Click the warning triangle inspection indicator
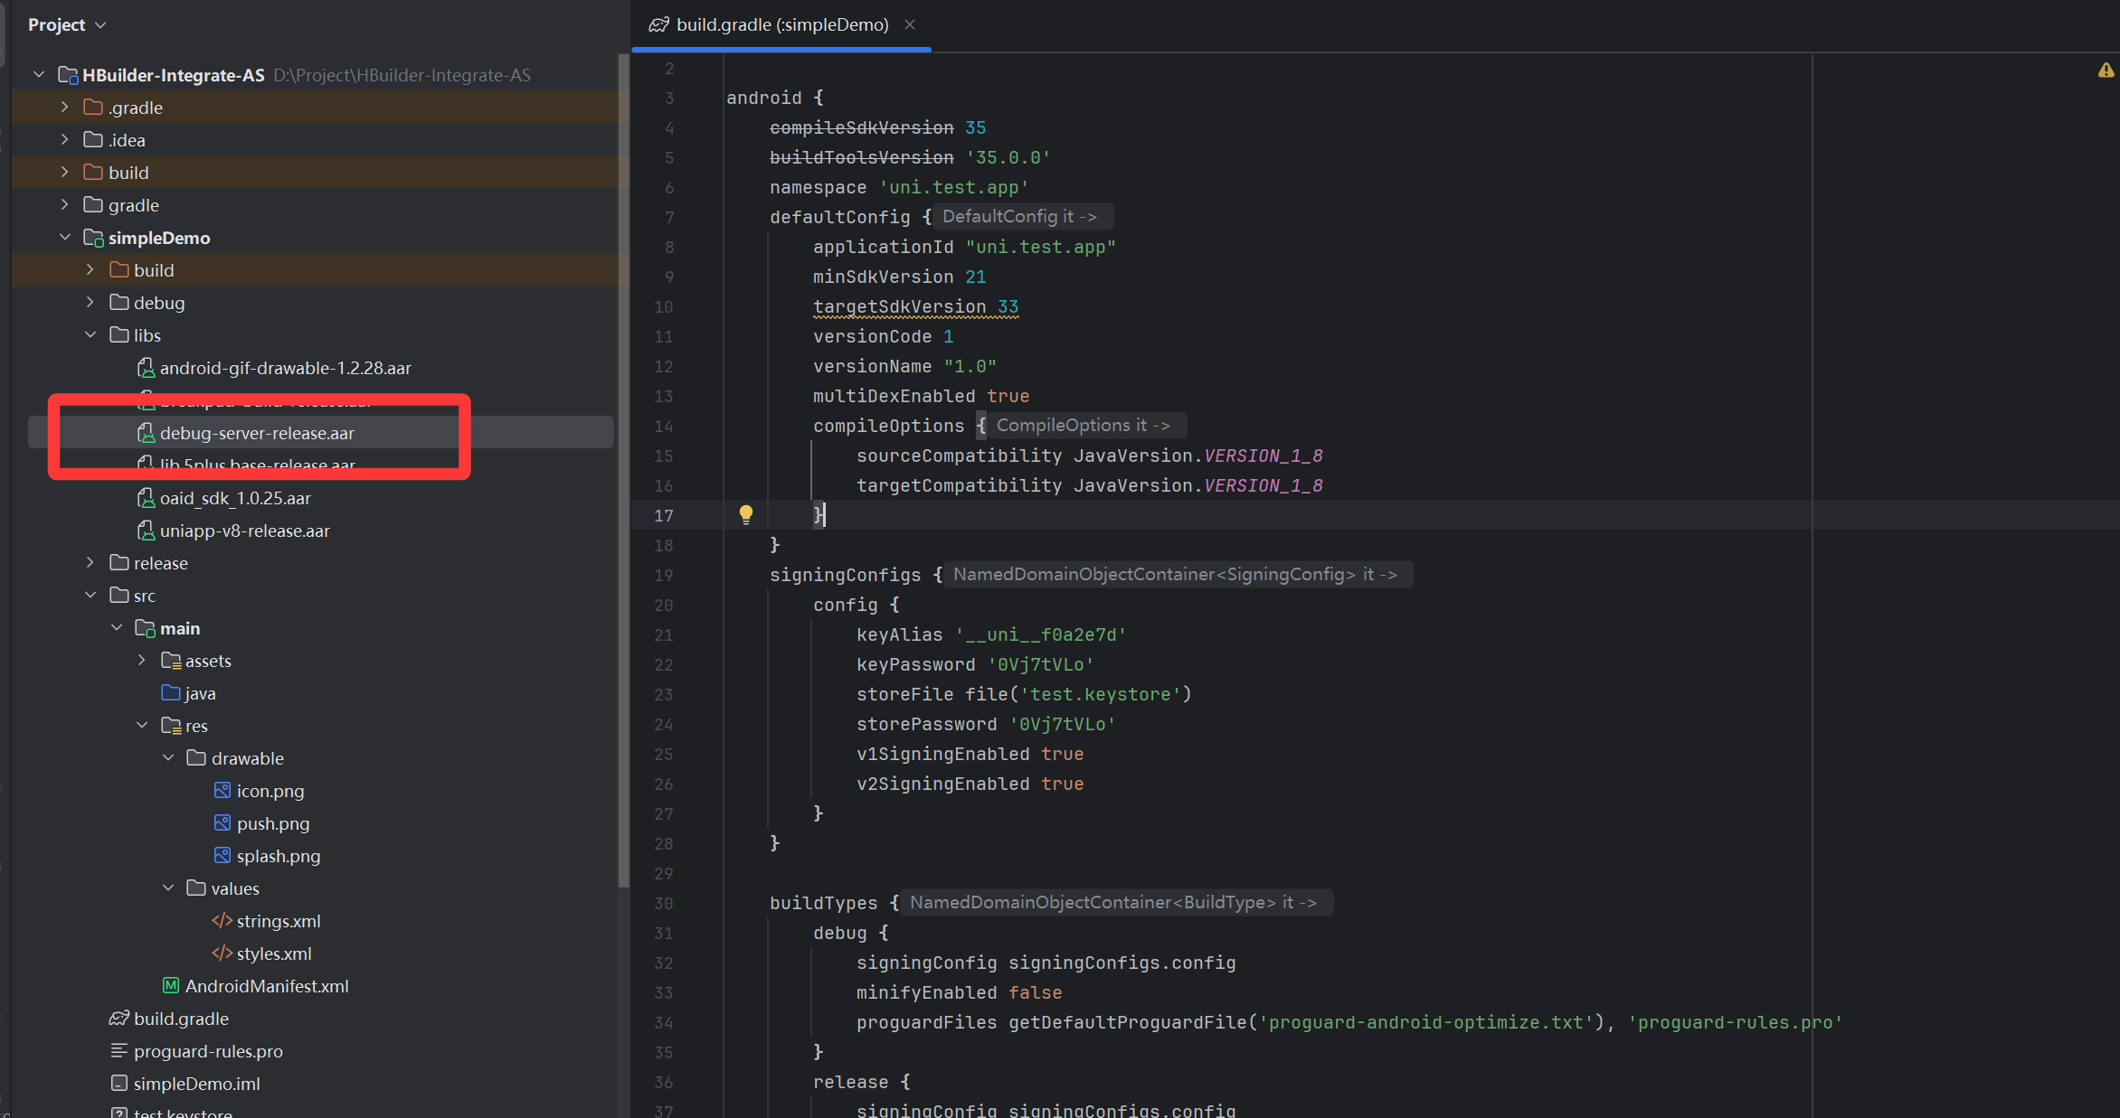The image size is (2120, 1118). [2106, 70]
